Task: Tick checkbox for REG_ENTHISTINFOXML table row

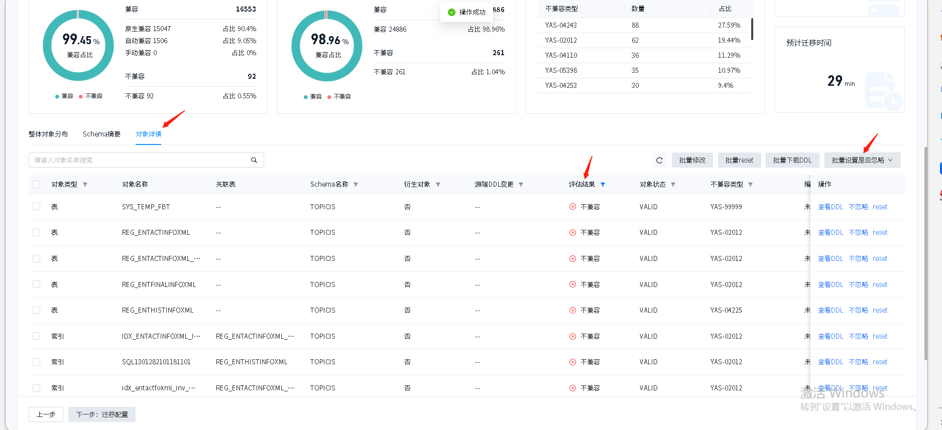Action: tap(36, 310)
